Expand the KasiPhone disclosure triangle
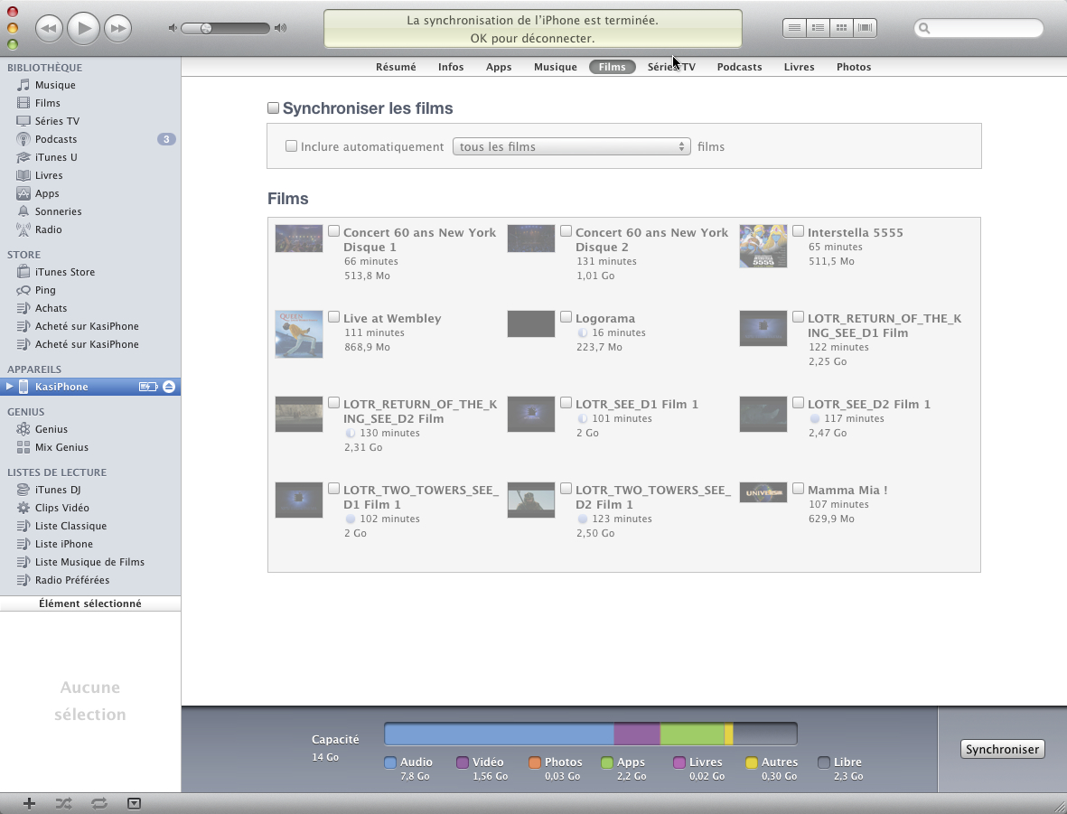 coord(9,387)
